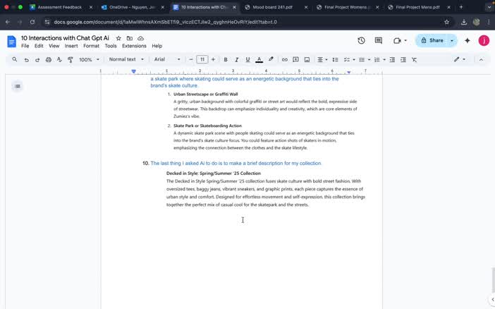The width and height of the screenshot is (495, 309).
Task: Open the File menu
Action: point(25,46)
